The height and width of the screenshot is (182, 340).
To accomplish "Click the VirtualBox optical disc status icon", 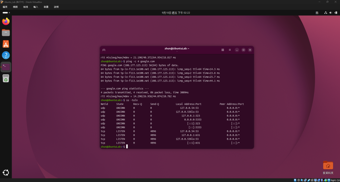I will coord(298,180).
